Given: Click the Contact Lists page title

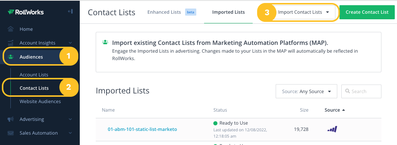Looking at the screenshot, I should click(111, 12).
